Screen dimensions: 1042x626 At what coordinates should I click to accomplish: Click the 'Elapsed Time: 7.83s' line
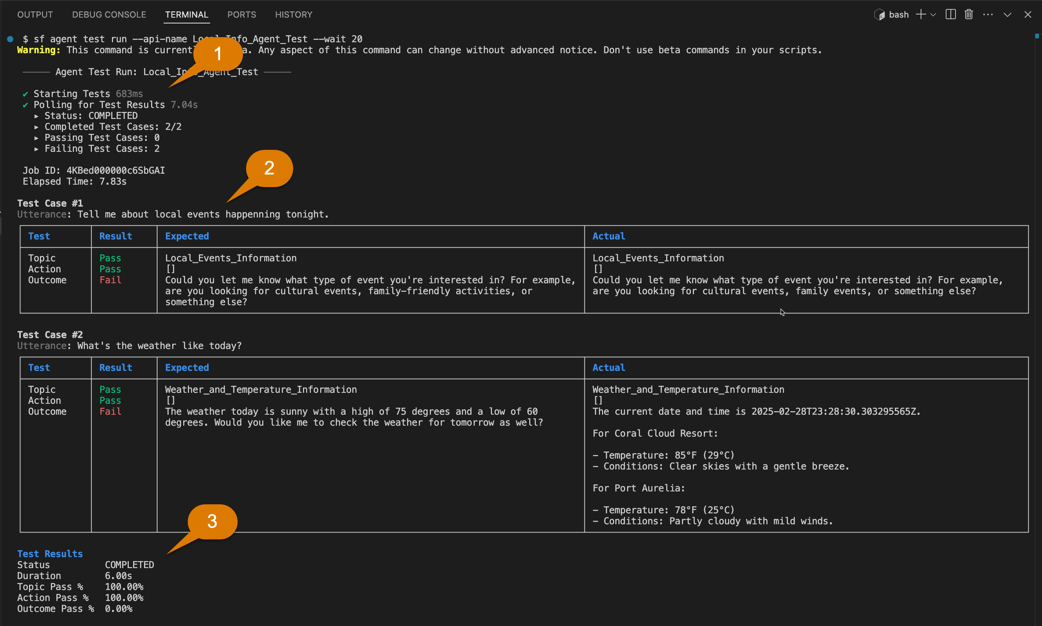point(75,182)
